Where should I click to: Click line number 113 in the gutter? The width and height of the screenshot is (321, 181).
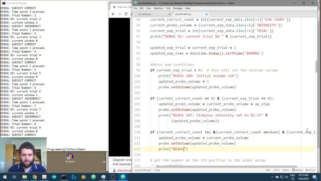coord(137,149)
